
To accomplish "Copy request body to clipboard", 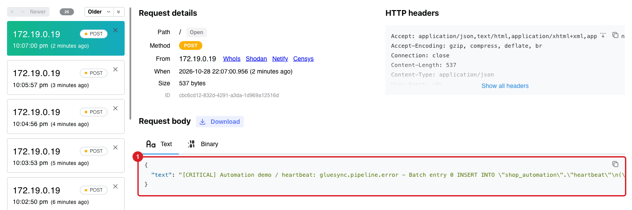I will pyautogui.click(x=615, y=164).
